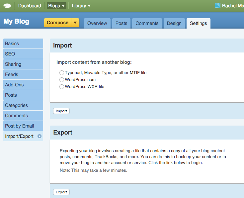
Task: Click the Import button
Action: [x=61, y=111]
